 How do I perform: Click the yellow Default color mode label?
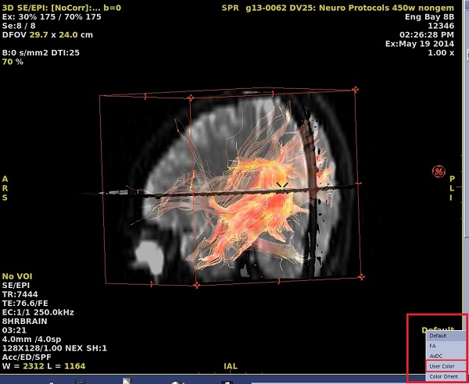pos(437,329)
